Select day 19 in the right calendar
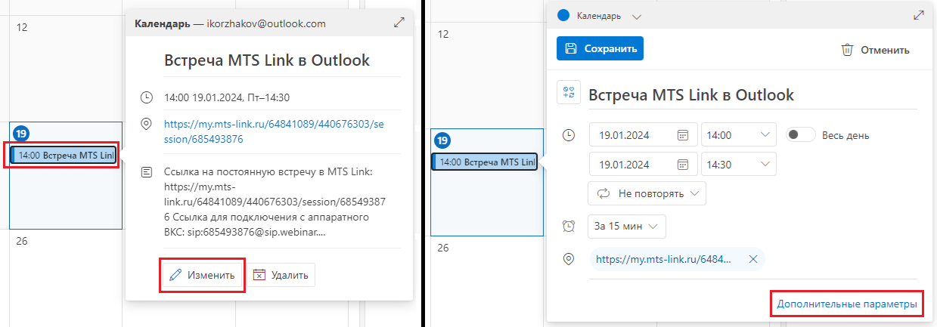This screenshot has width=937, height=327. point(443,140)
